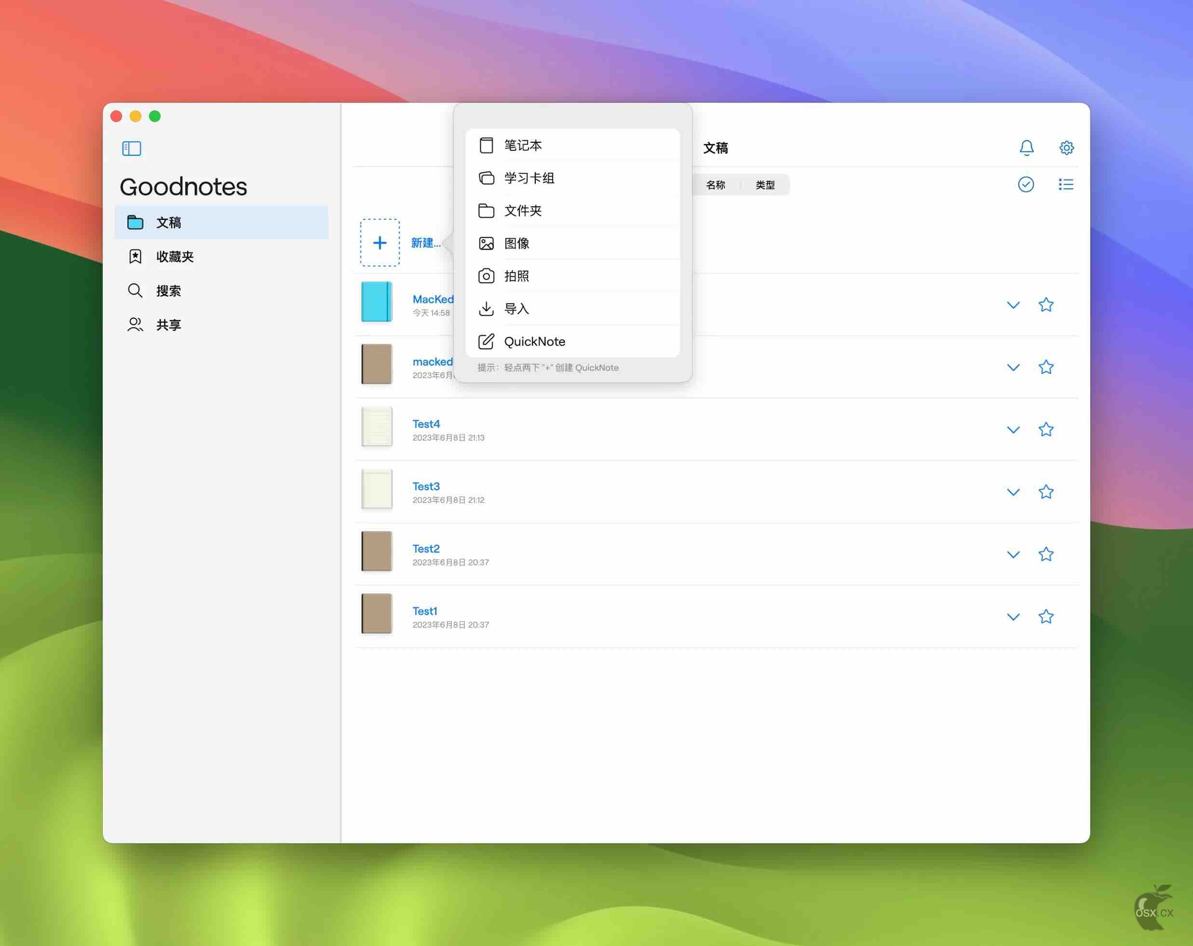Toggle the sidebar panel icon

pyautogui.click(x=132, y=148)
